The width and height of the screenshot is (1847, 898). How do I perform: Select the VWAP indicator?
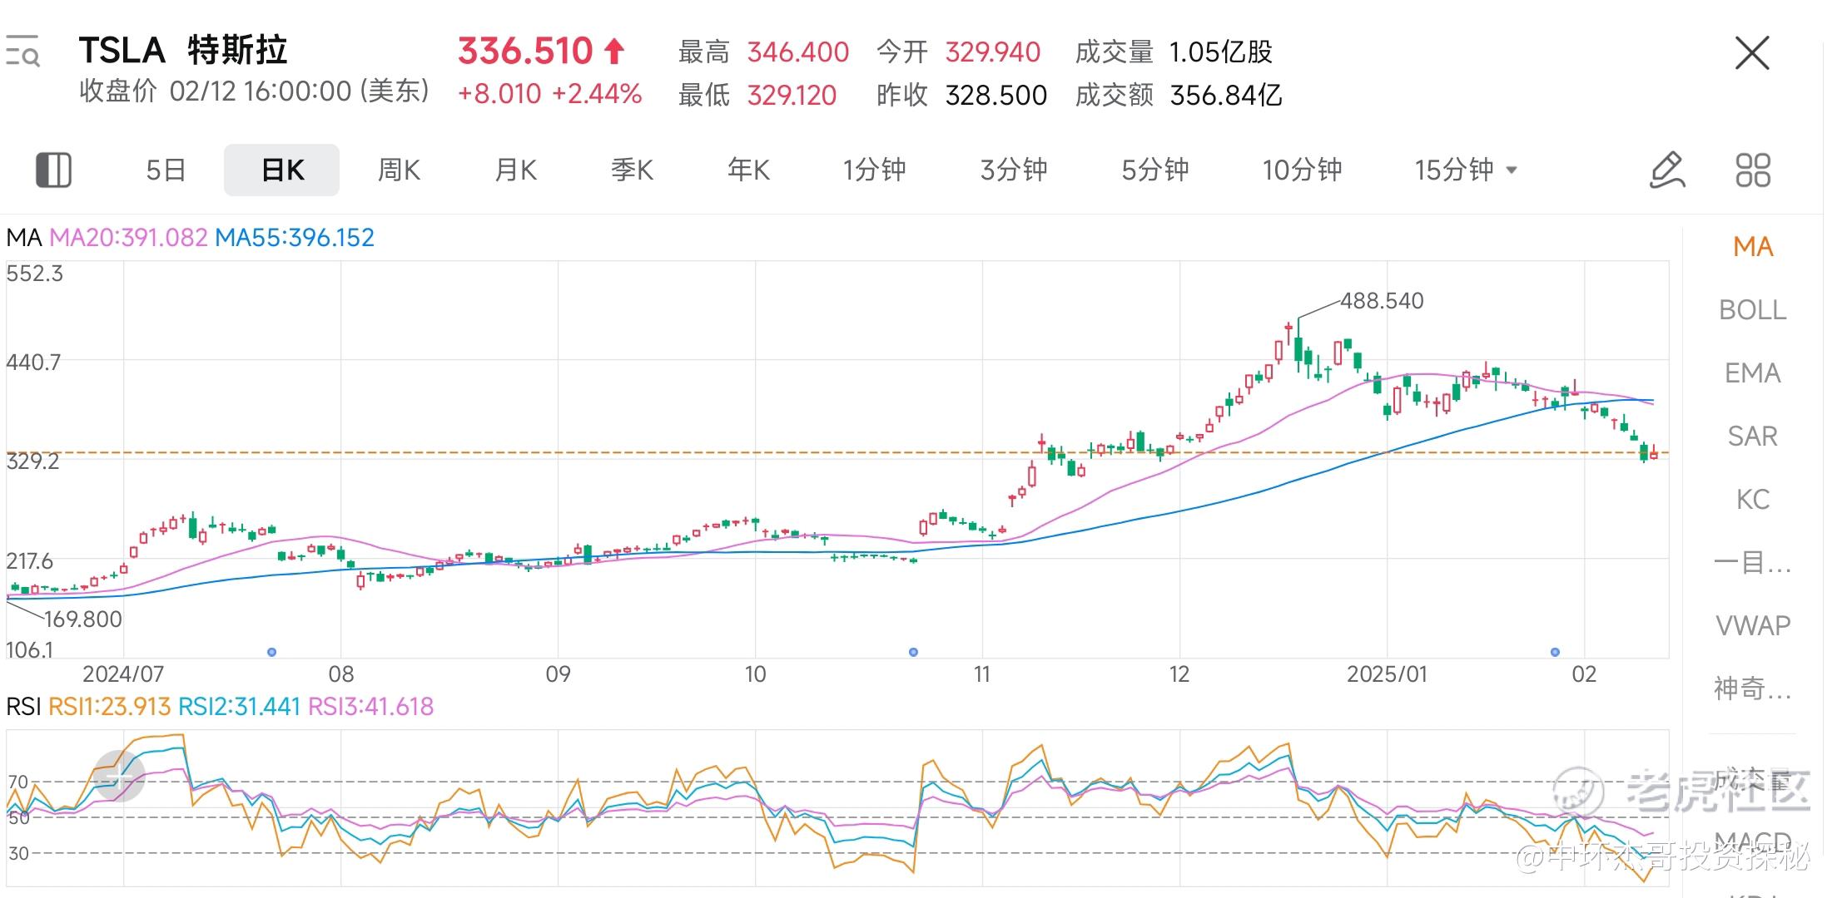tap(1752, 625)
